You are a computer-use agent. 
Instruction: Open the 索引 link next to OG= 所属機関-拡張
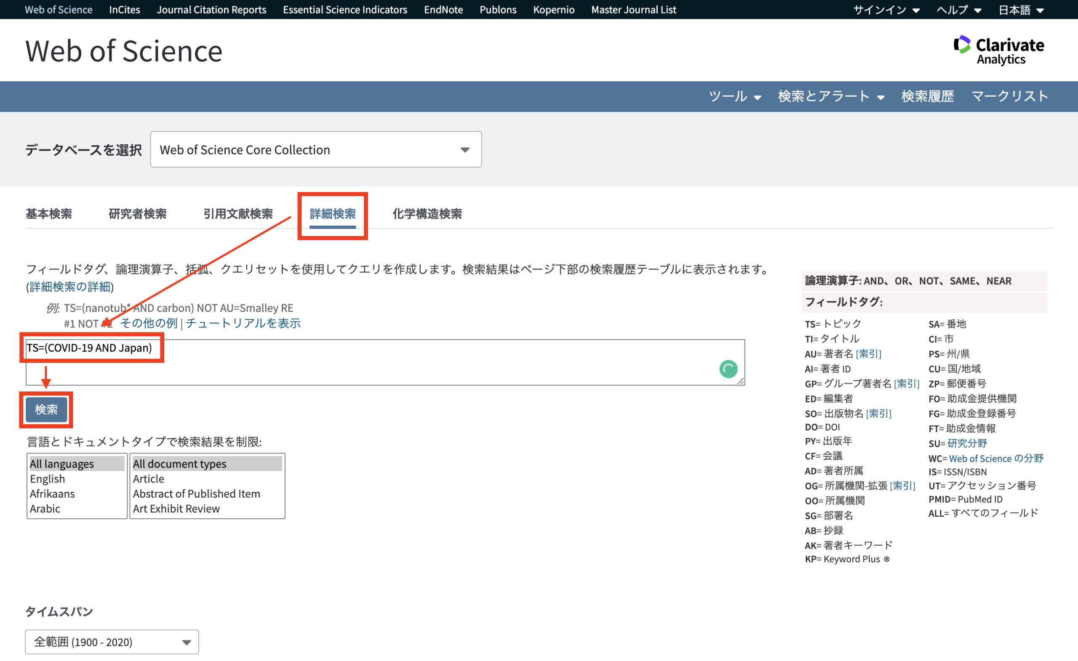point(902,485)
